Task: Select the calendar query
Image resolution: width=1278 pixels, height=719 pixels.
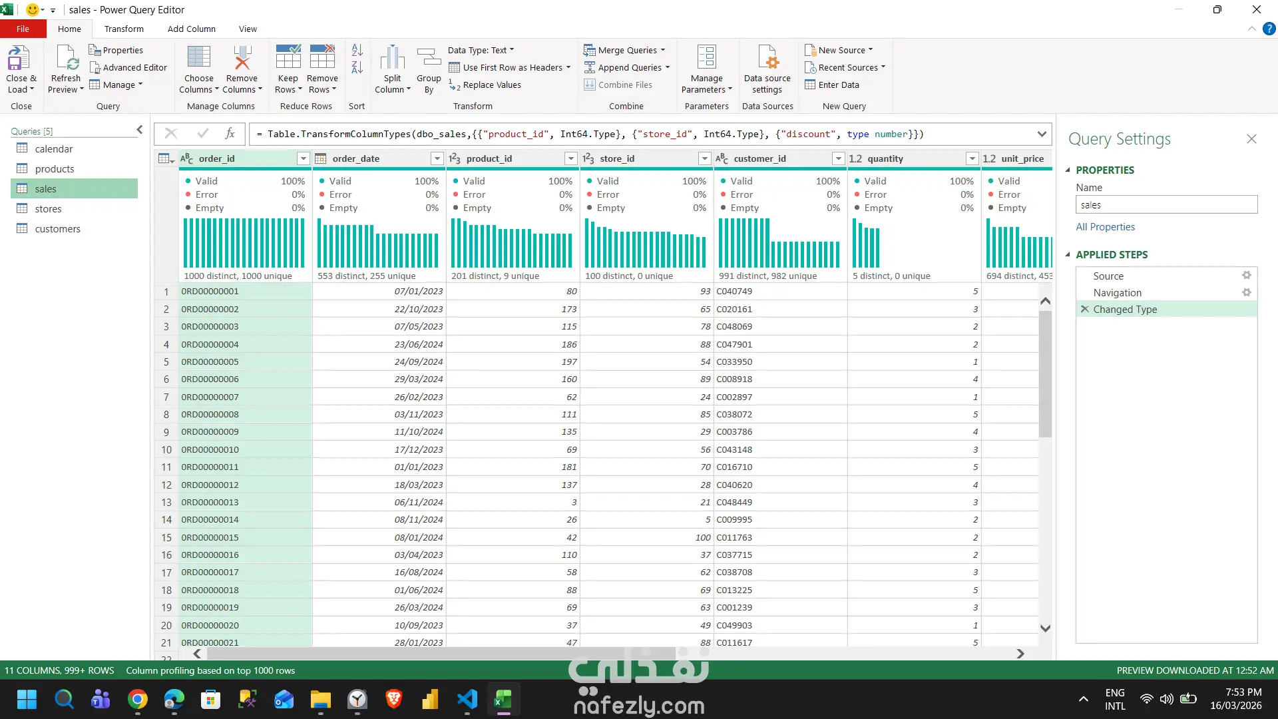Action: (x=74, y=148)
